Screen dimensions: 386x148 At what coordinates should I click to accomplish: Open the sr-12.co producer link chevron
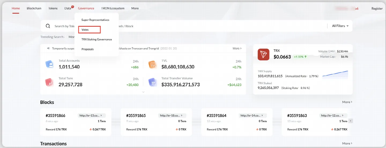tap(343, 115)
